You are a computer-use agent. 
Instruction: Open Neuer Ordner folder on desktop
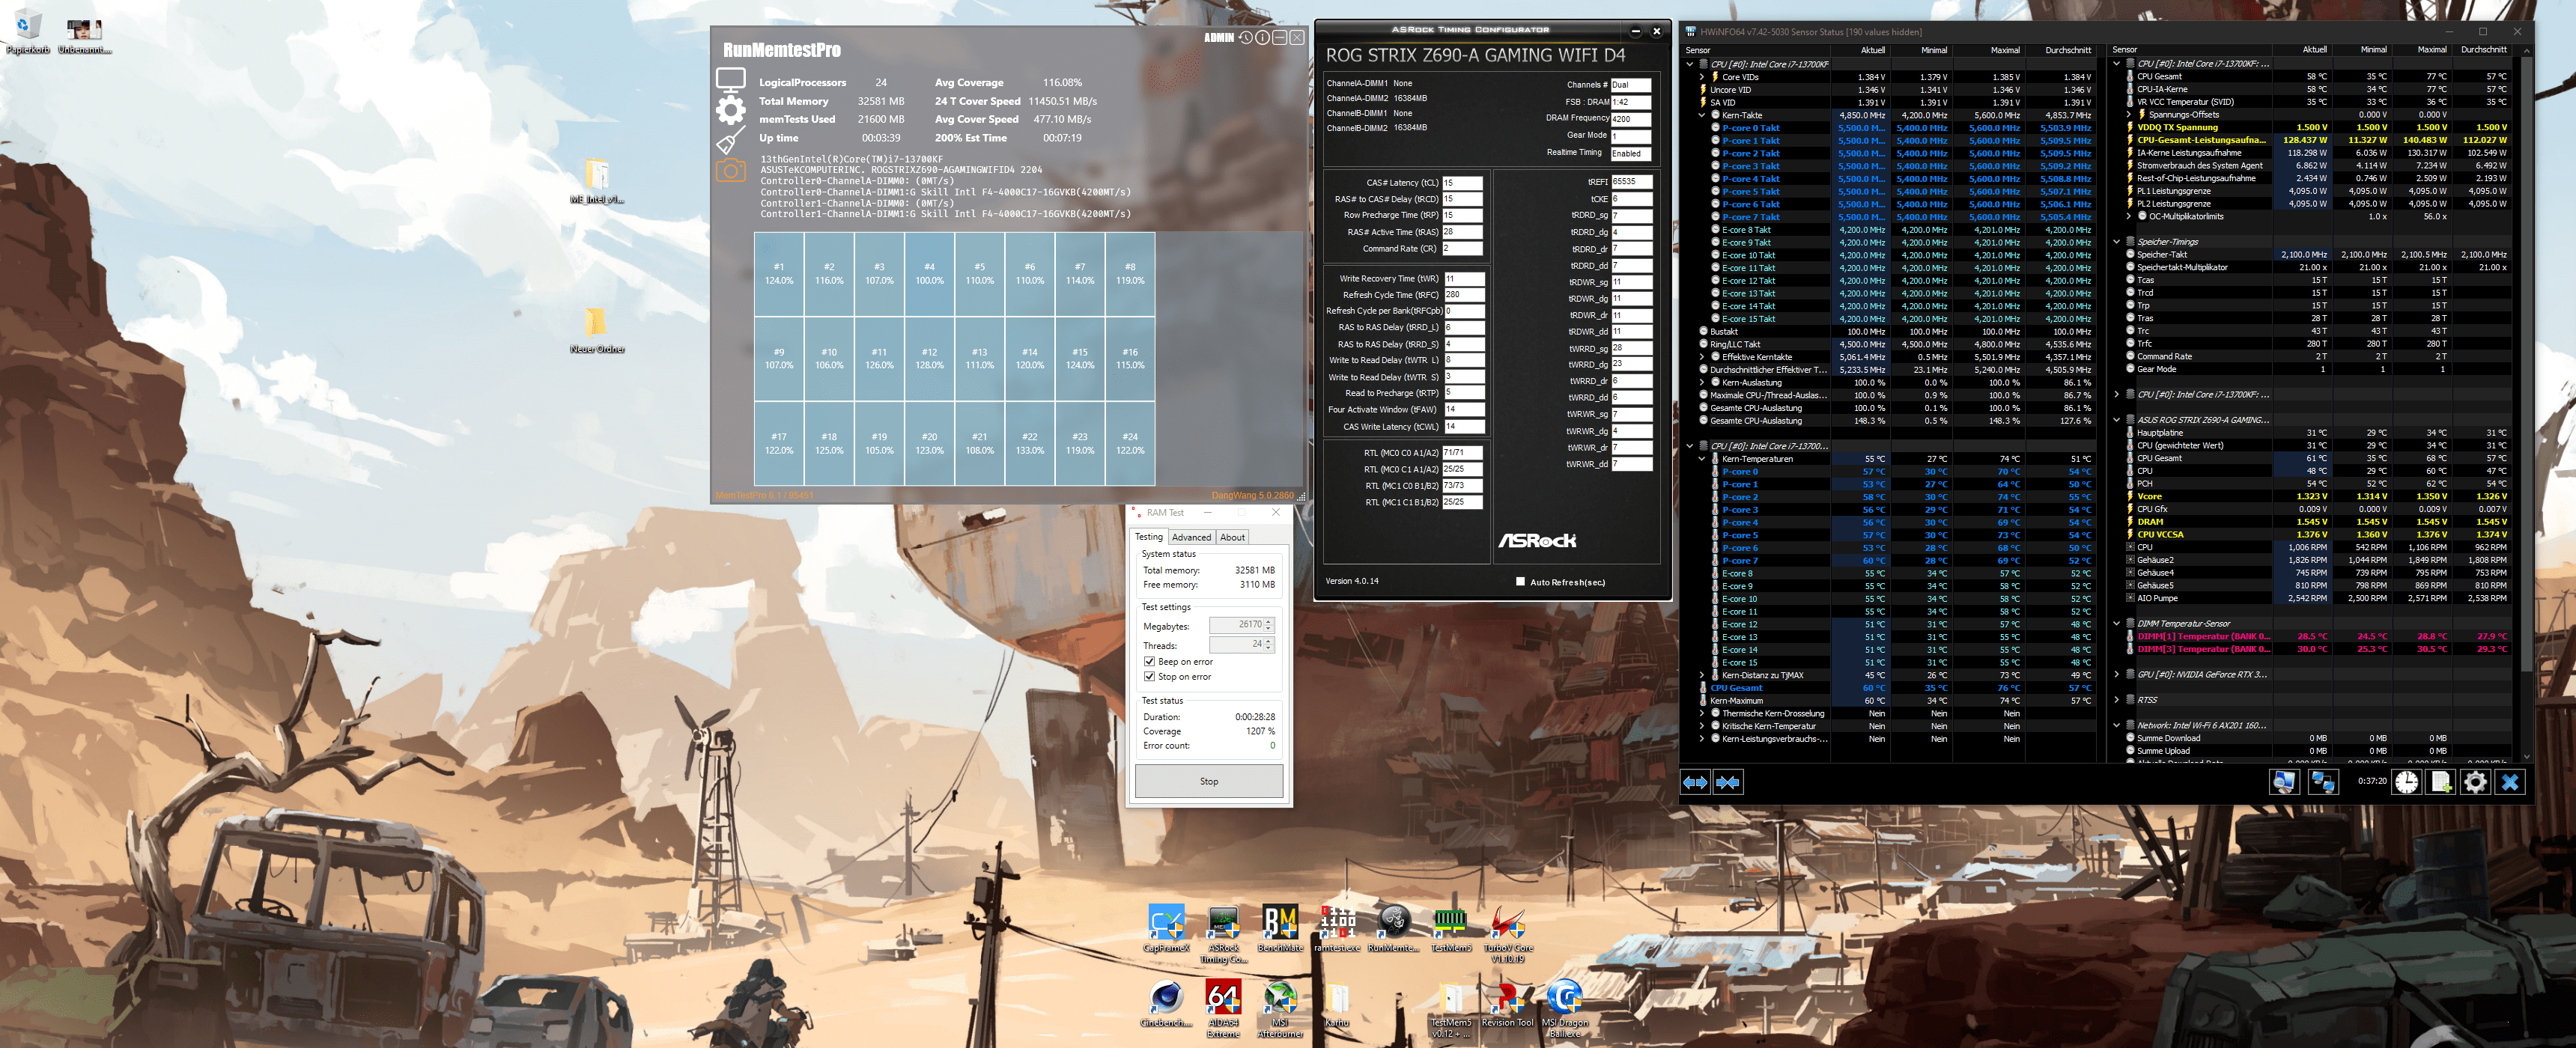coord(597,331)
